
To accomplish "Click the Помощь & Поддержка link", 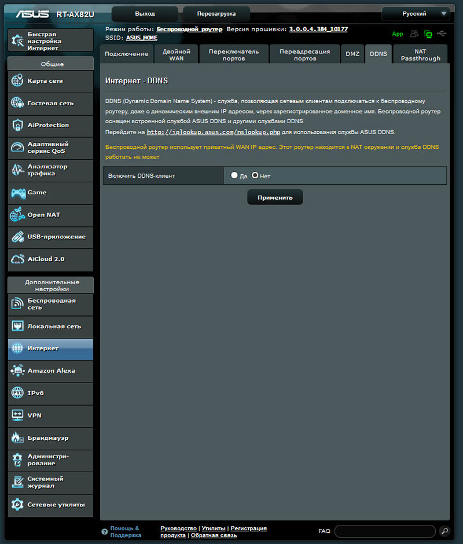I will (x=126, y=531).
